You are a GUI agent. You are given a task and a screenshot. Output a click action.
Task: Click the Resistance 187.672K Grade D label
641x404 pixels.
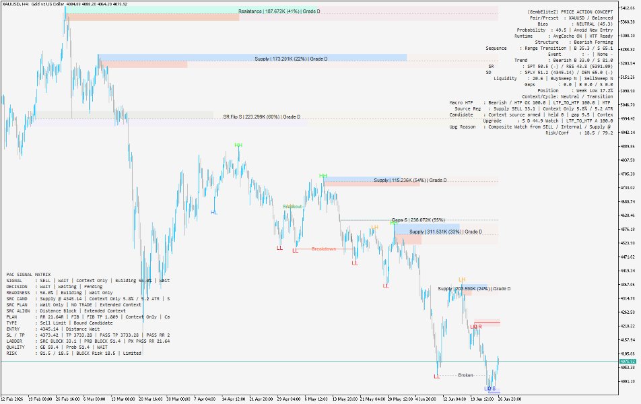tap(279, 11)
